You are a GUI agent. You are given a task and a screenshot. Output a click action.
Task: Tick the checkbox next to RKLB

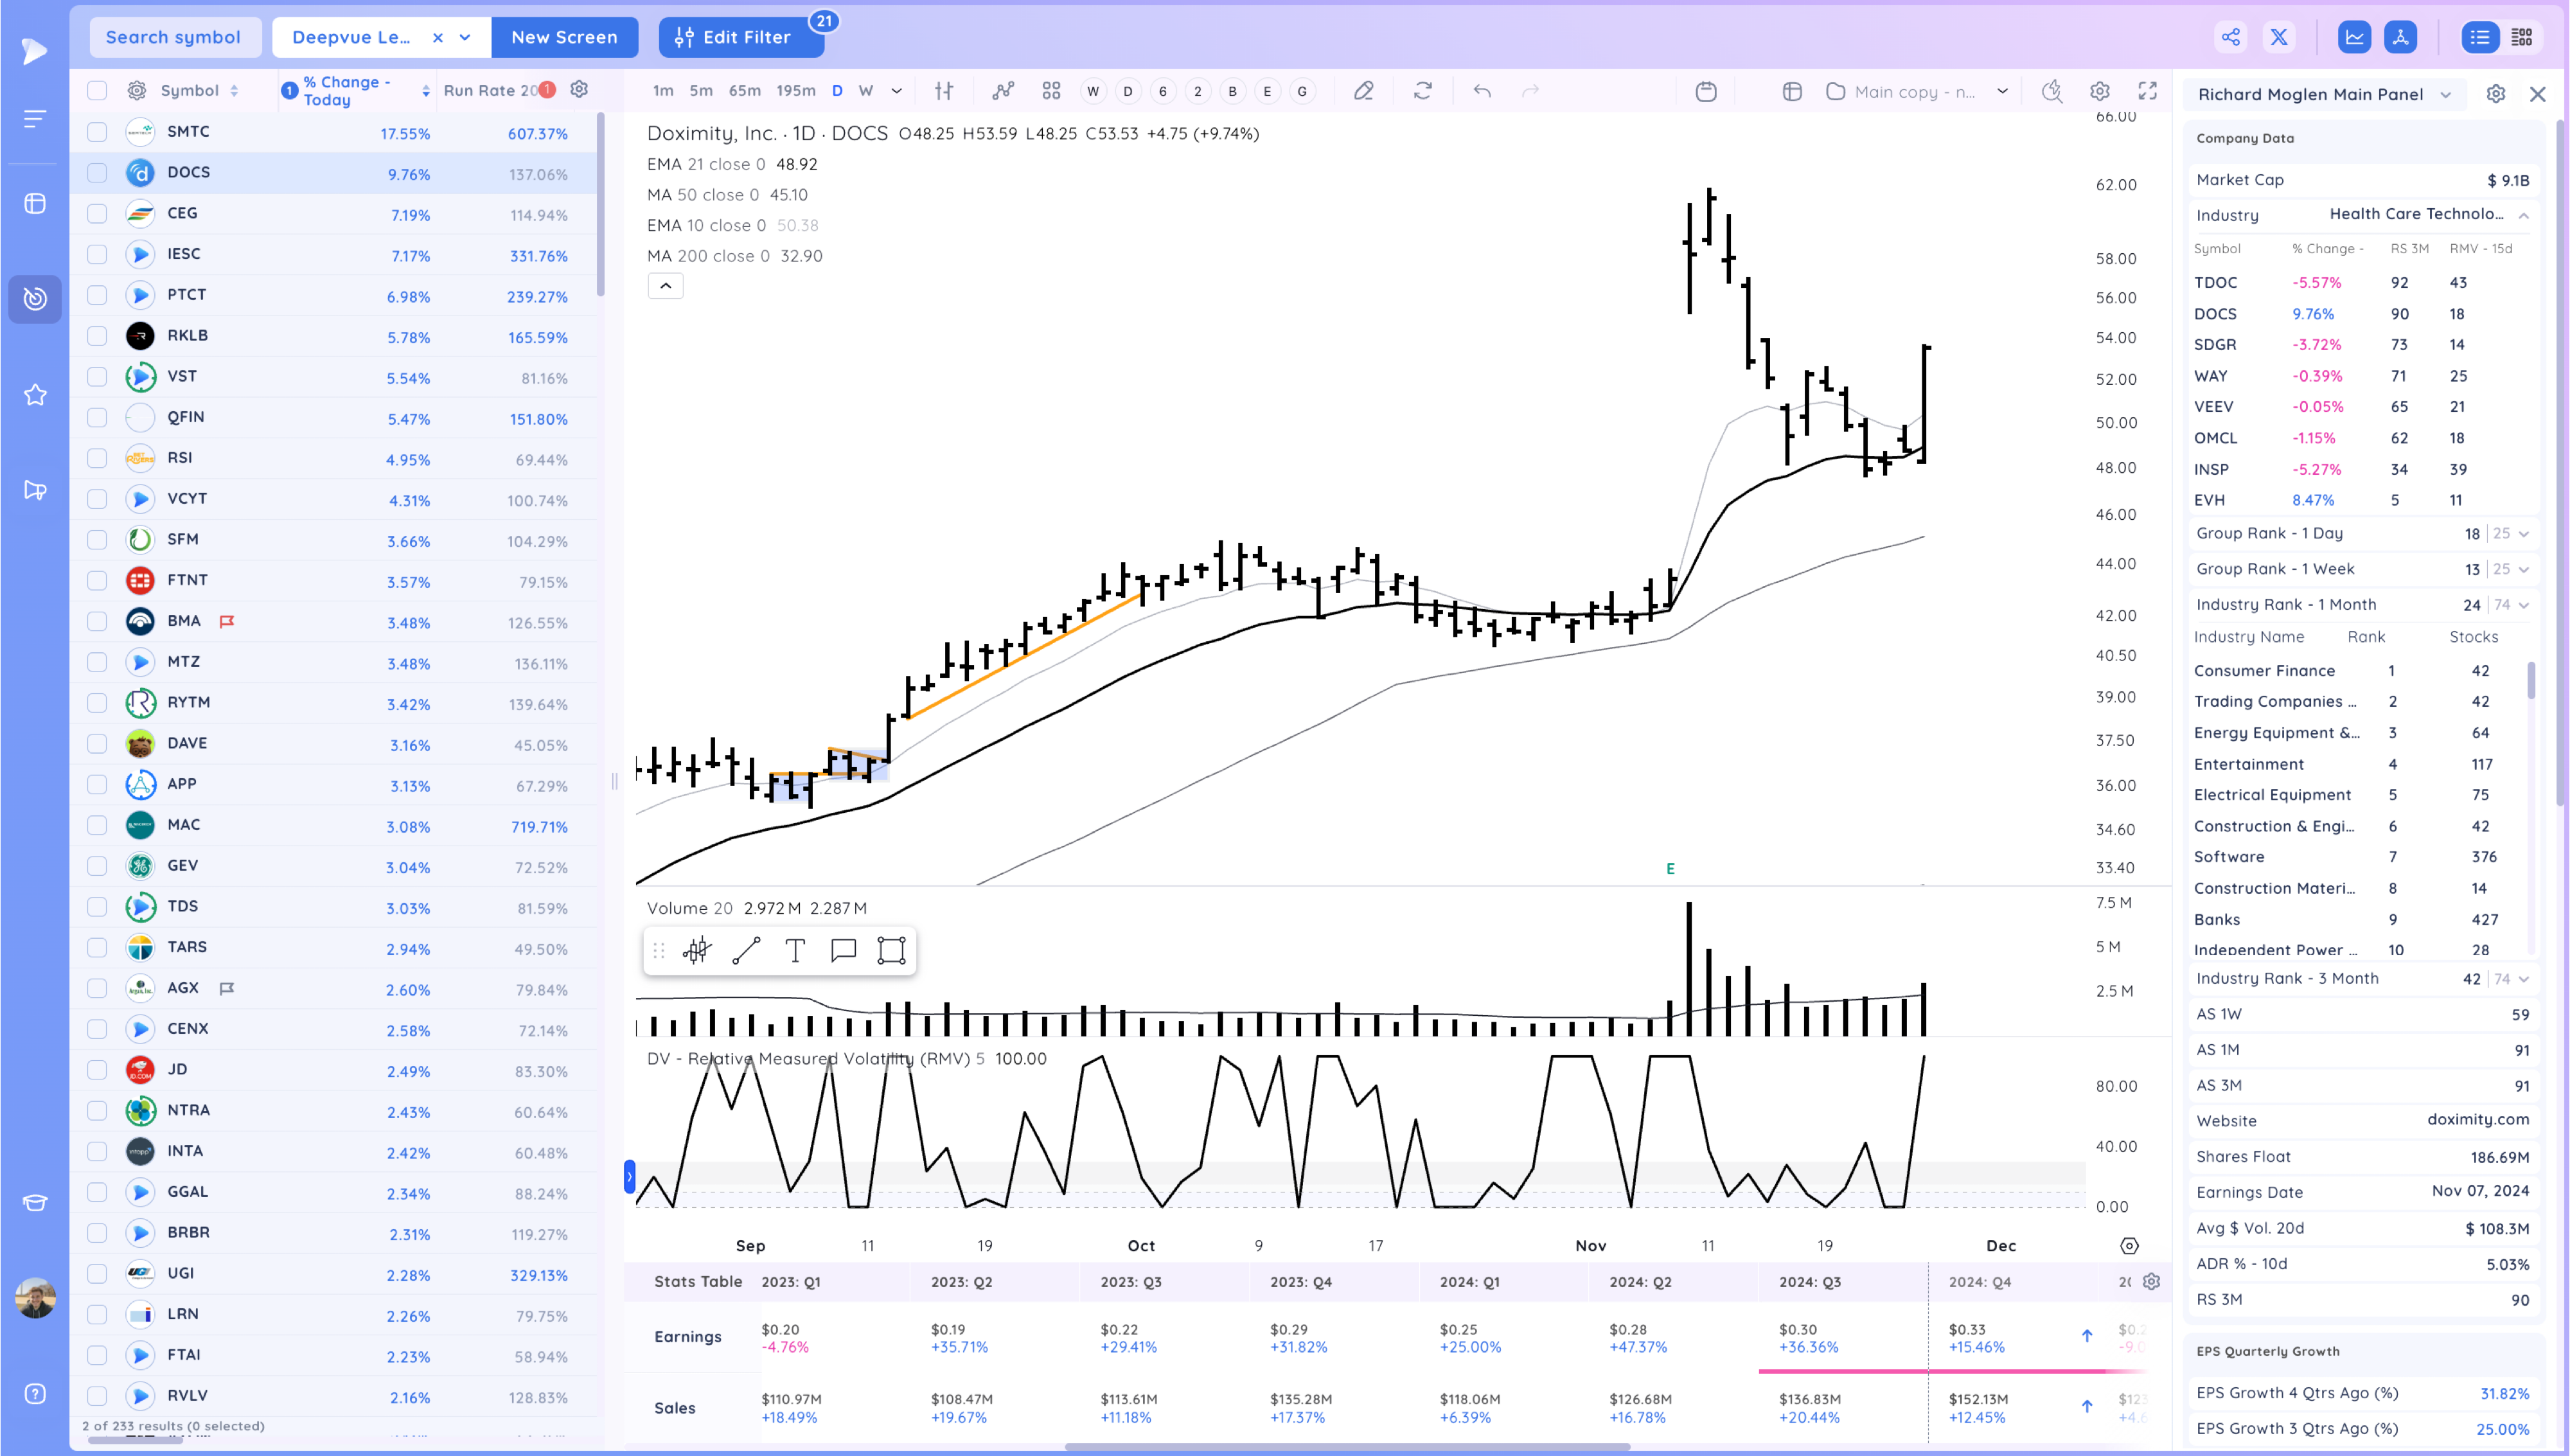[97, 336]
